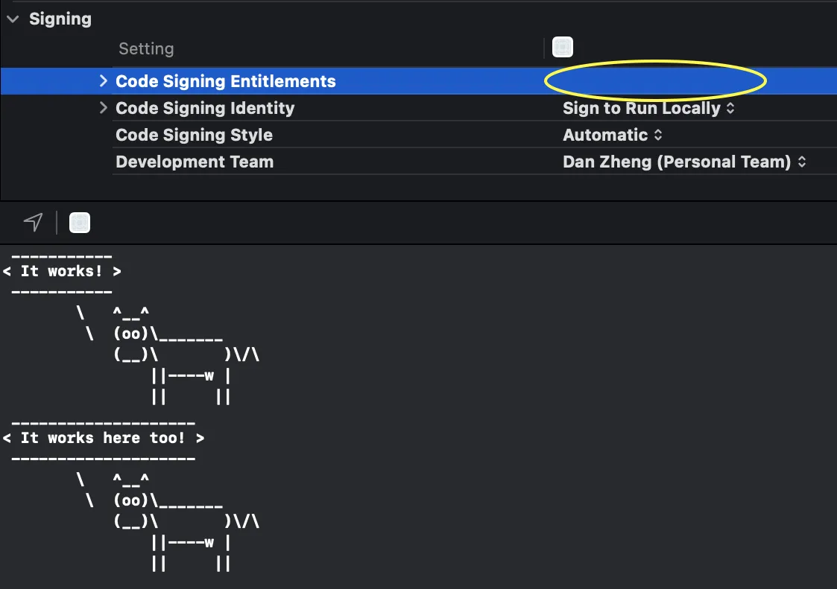Click the "It works!" console output line
This screenshot has height=589, width=837.
(62, 271)
